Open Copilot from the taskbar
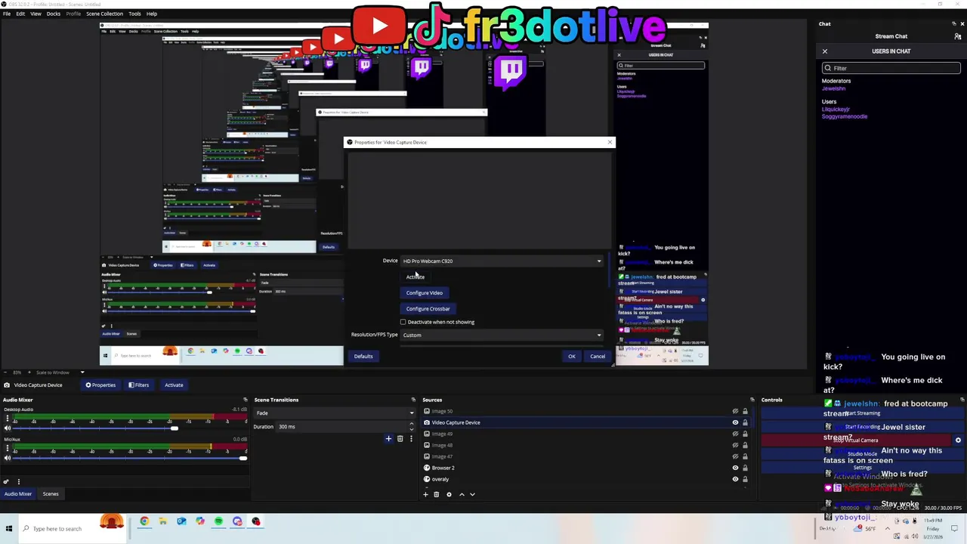Image resolution: width=967 pixels, height=544 pixels. (199, 521)
